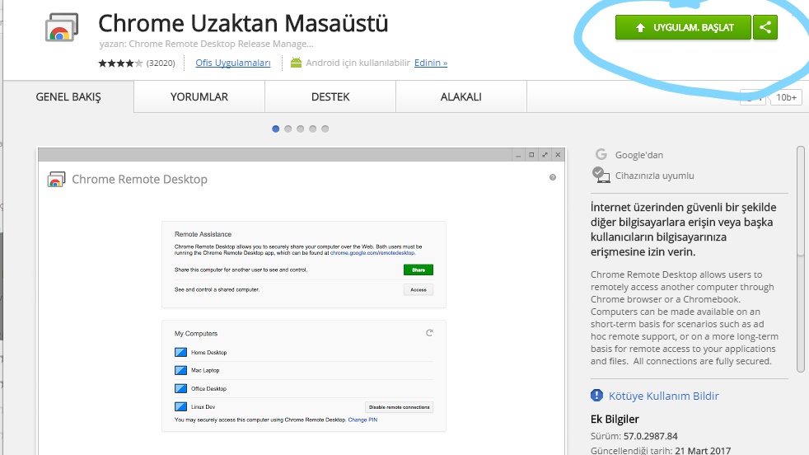Select the first carousel dot

[275, 129]
